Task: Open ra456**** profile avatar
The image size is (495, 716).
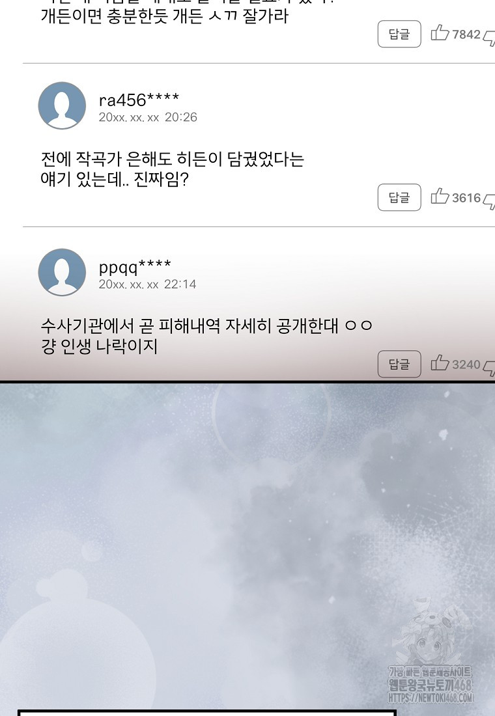Action: 62,105
